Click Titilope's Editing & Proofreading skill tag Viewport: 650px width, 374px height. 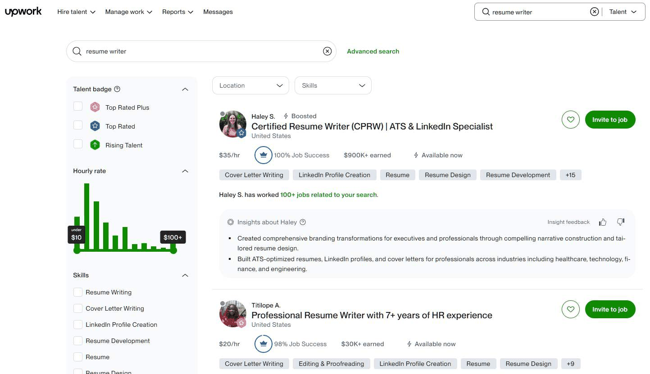coord(331,364)
